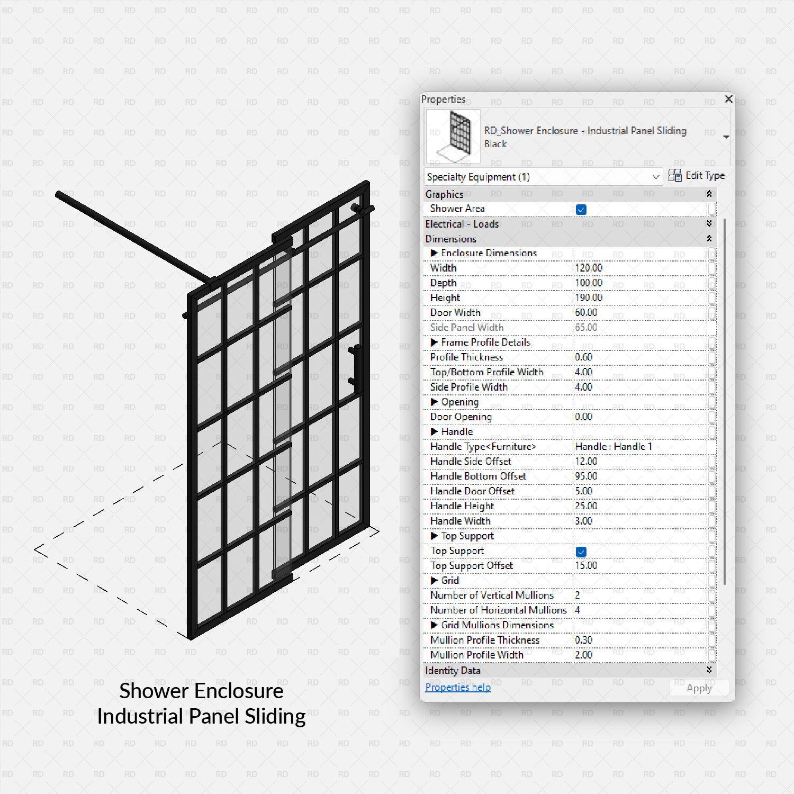
Task: Edit the Handle Type Furniture value
Action: click(635, 446)
